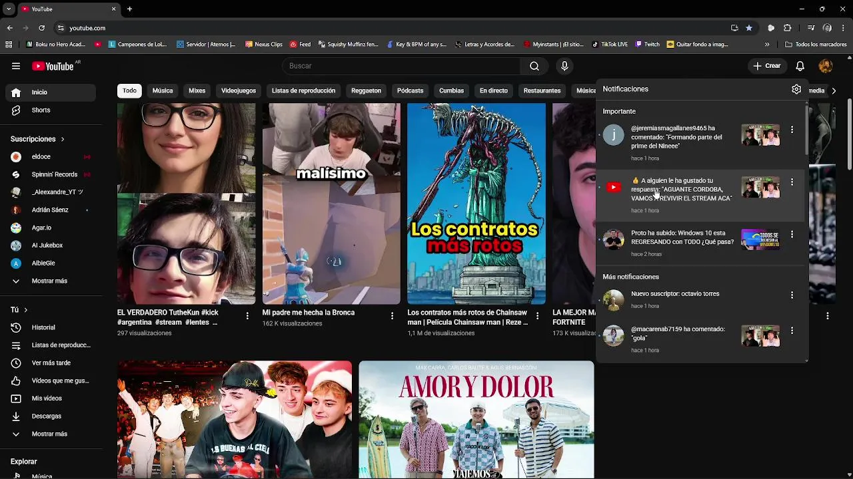Open the Los contratos más rotos thumbnail

[x=476, y=204]
